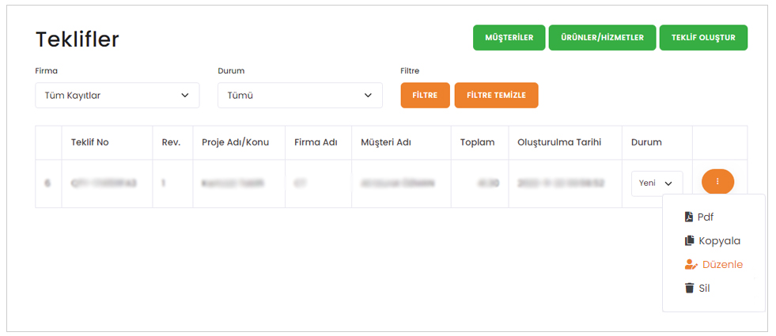Change the row status dropdown from Yeni

point(657,183)
